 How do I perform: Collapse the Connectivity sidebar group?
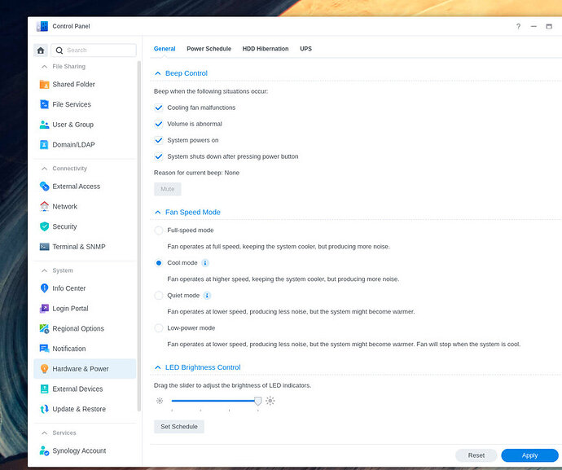click(44, 169)
